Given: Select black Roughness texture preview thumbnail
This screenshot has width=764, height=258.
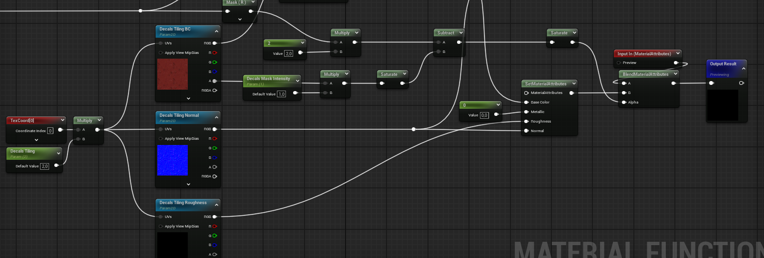Looking at the screenshot, I should click(173, 245).
